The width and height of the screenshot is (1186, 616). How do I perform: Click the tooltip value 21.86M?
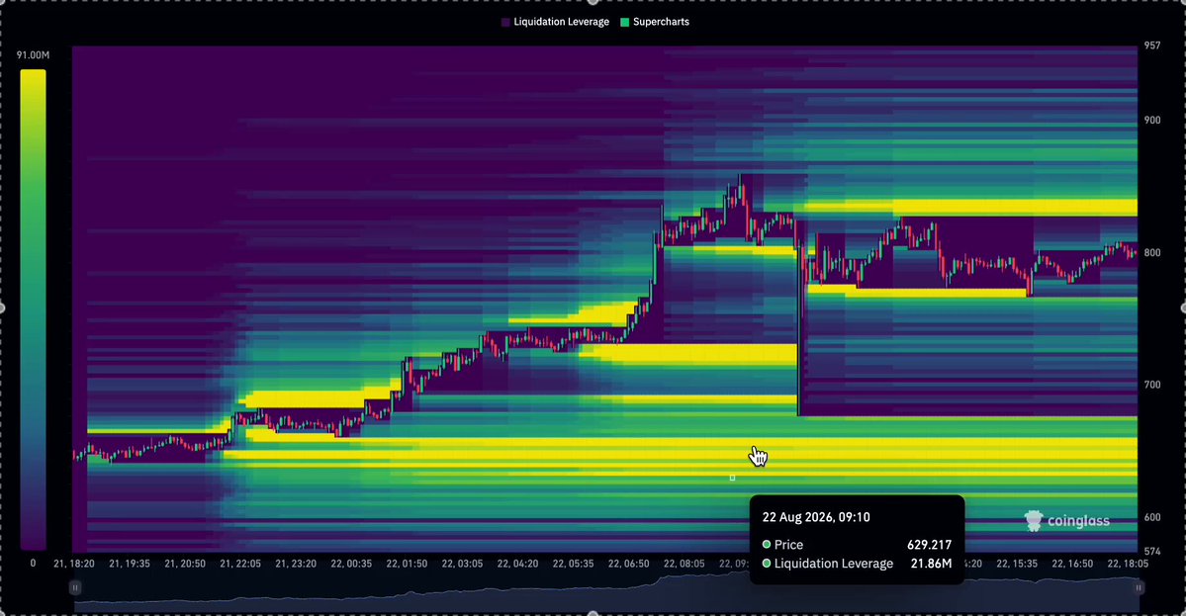pyautogui.click(x=931, y=564)
